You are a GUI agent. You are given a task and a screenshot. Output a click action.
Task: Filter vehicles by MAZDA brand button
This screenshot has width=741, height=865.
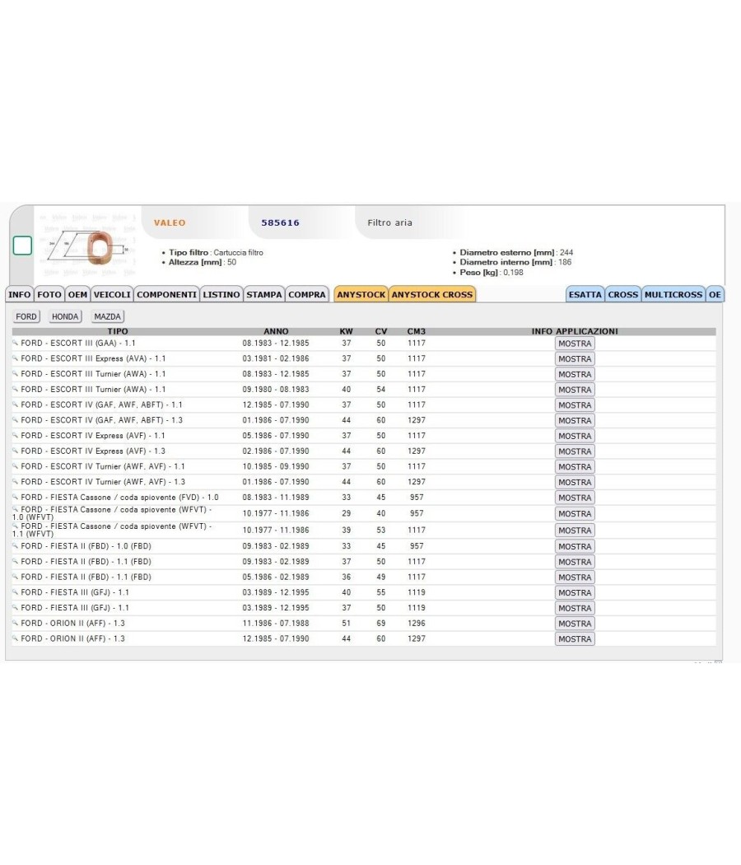108,316
